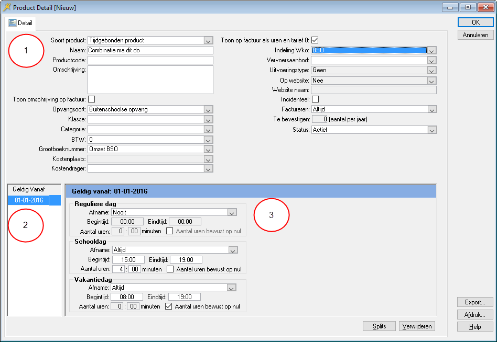Click the Splits button
The width and height of the screenshot is (497, 342).
point(379,326)
